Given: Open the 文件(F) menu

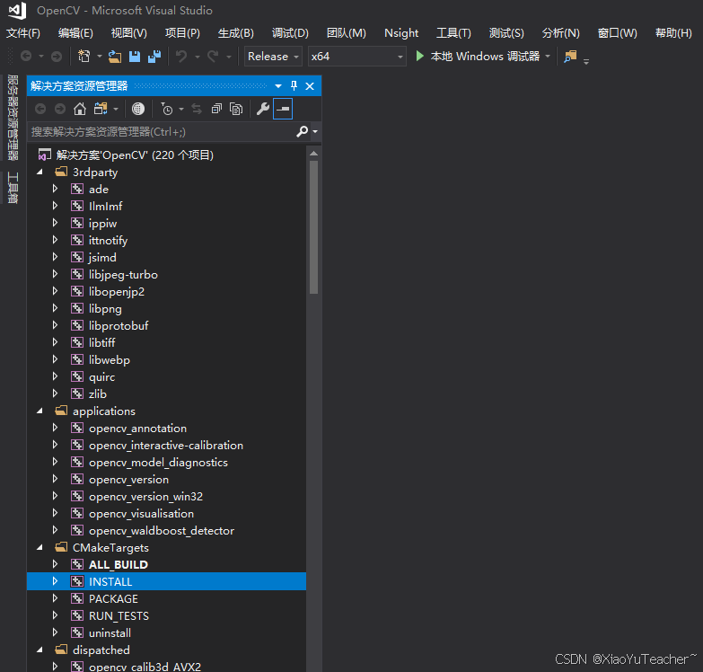Looking at the screenshot, I should (x=22, y=33).
